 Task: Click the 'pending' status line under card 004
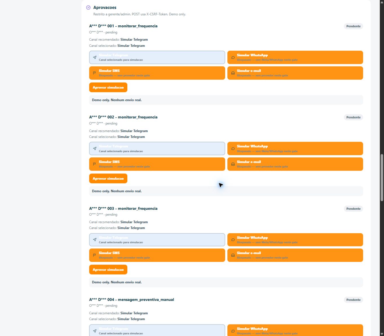pos(103,306)
